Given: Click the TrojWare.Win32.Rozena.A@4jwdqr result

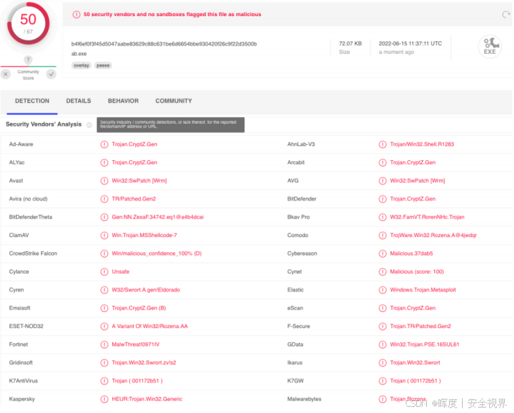Looking at the screenshot, I should coord(434,235).
